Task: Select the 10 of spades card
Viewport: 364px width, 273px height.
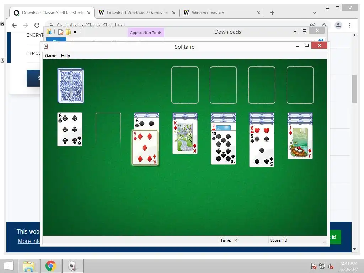Action: 223,148
